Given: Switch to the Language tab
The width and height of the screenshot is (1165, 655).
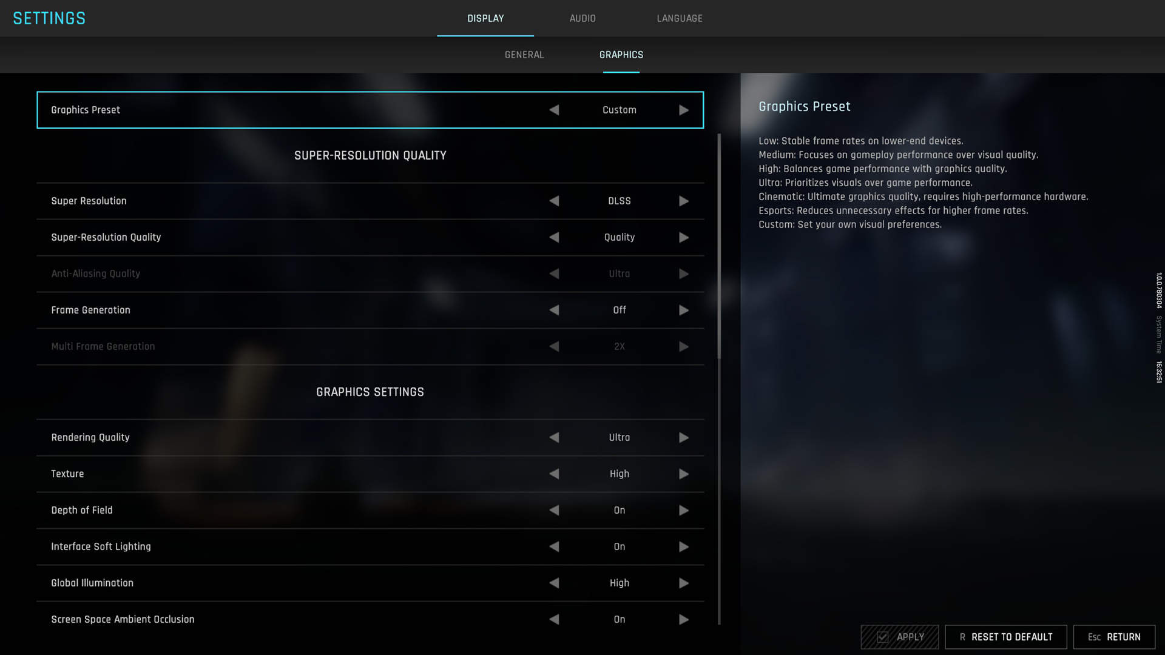Looking at the screenshot, I should click(680, 18).
